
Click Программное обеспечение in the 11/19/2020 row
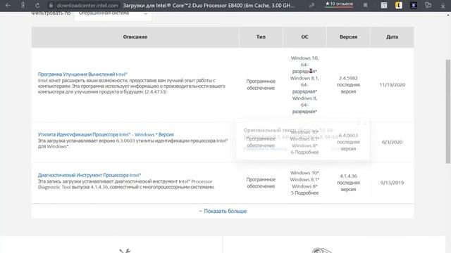point(261,85)
